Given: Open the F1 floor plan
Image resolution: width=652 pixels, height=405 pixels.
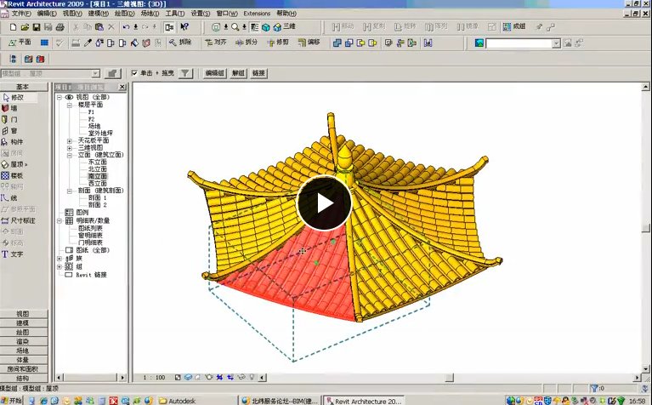Looking at the screenshot, I should [x=91, y=112].
